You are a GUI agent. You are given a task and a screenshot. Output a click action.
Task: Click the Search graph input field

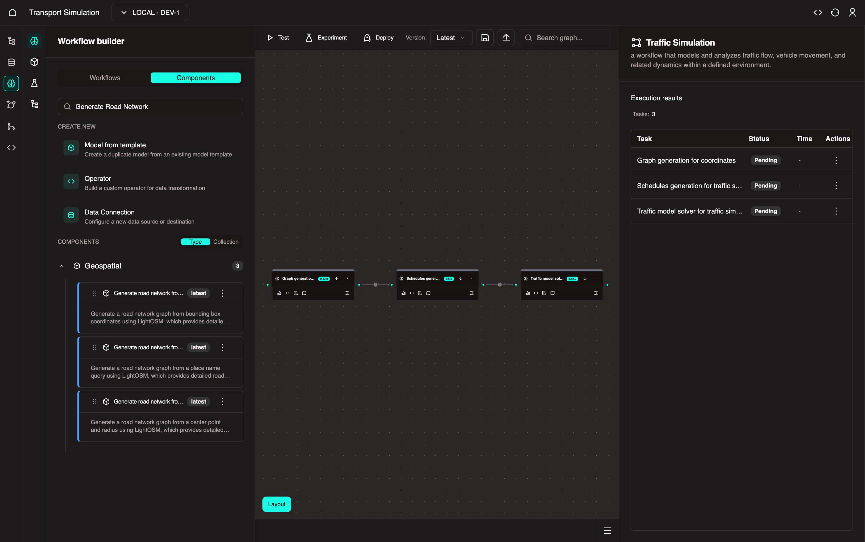565,38
